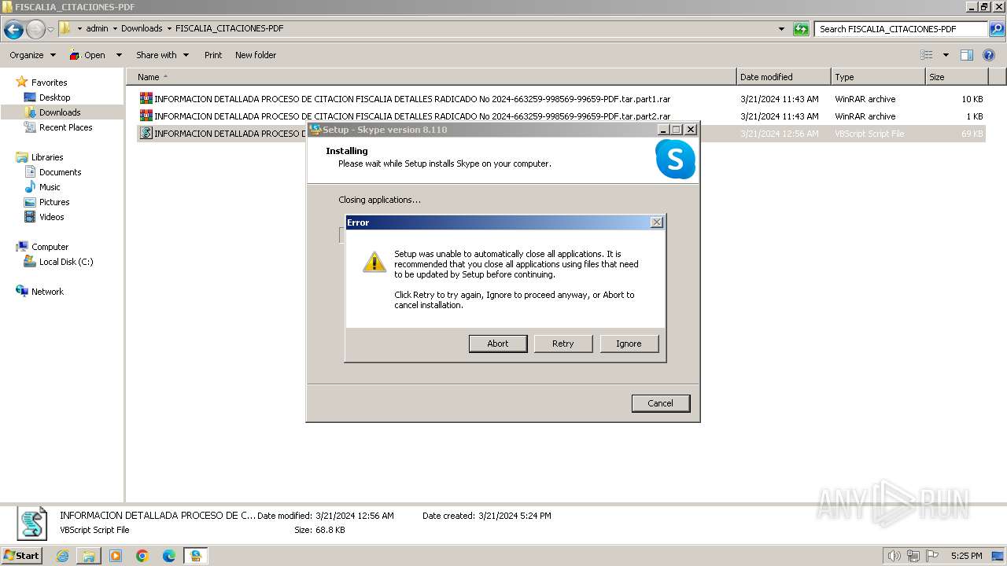
Task: Click the Start button
Action: click(x=22, y=555)
